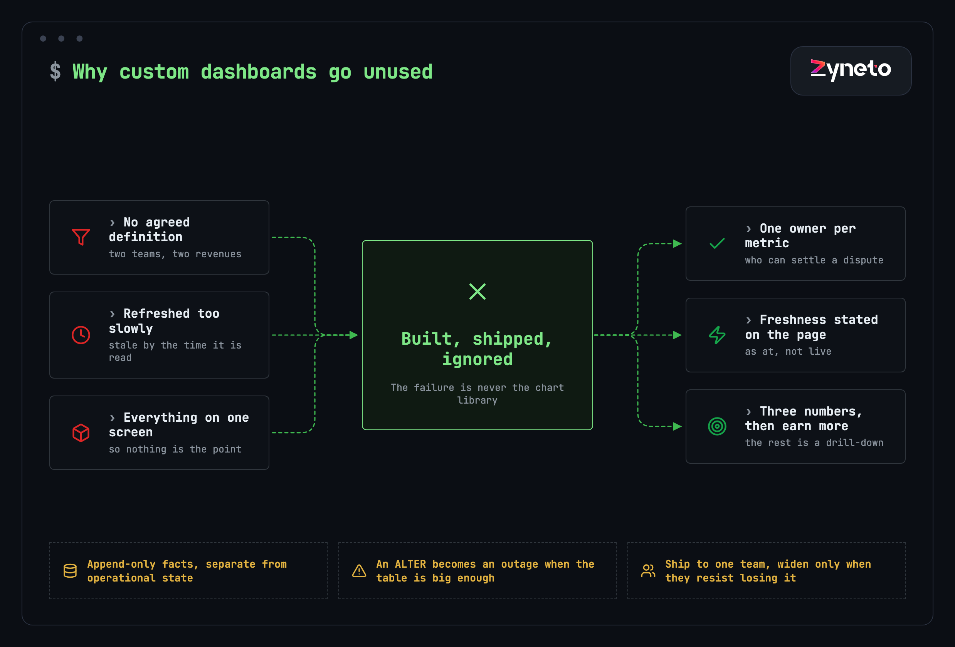Image resolution: width=955 pixels, height=647 pixels.
Task: Click the database icon beside Append-only facts
Action: point(70,571)
